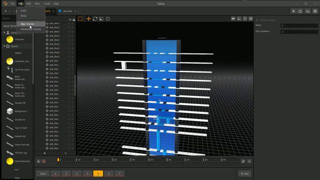Screen dimensions: 320x180
Task: Select the Background 1 cube asset
Action: [x=10, y=111]
